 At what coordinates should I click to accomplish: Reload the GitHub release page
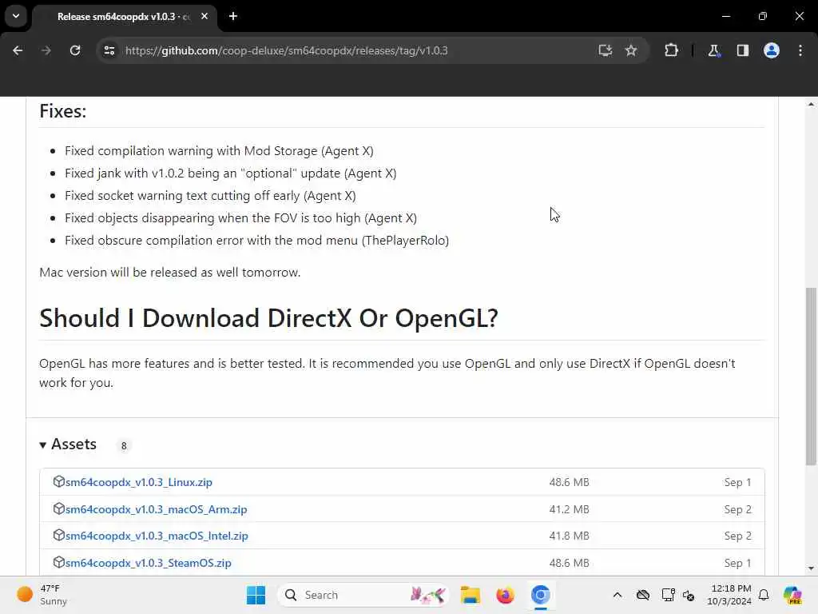pyautogui.click(x=75, y=50)
